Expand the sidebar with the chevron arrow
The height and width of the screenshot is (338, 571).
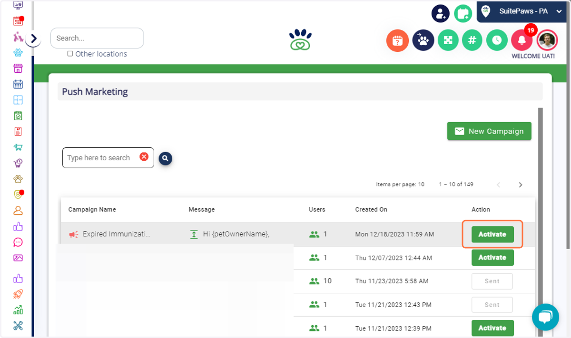point(33,39)
